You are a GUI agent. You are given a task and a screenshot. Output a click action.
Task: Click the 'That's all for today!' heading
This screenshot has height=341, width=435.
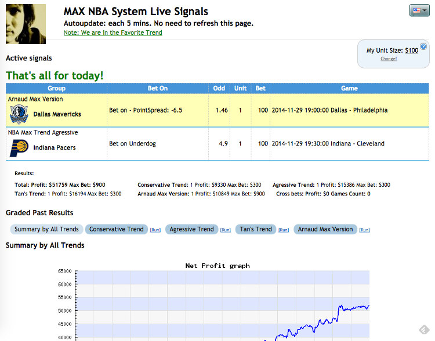pyautogui.click(x=55, y=75)
